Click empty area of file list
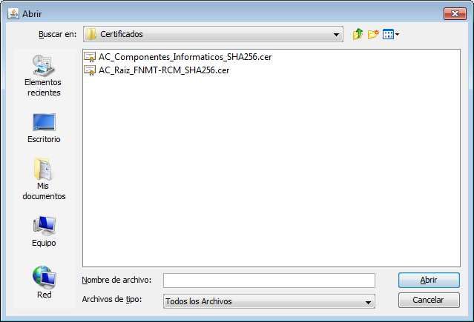Viewport: 474px width, 322px height. click(x=271, y=169)
